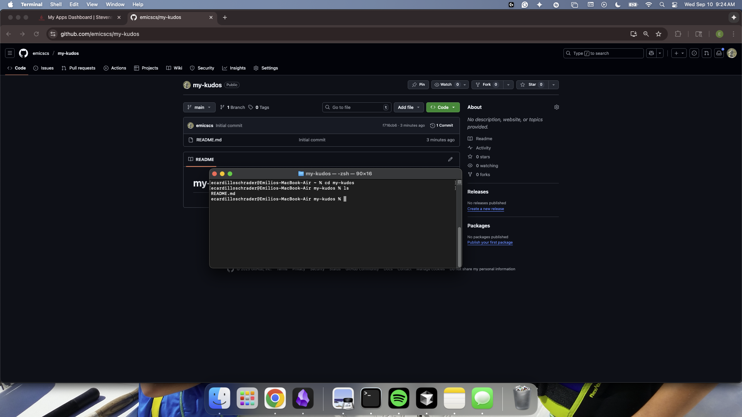Open the issues icon in GitHub header
Viewport: 742px width, 417px height.
694,53
